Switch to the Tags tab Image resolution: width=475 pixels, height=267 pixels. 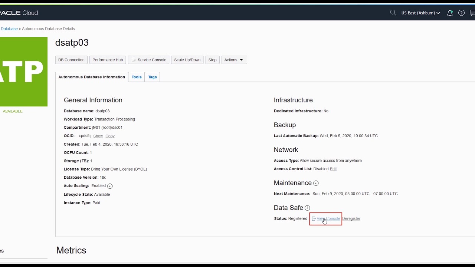click(x=153, y=77)
